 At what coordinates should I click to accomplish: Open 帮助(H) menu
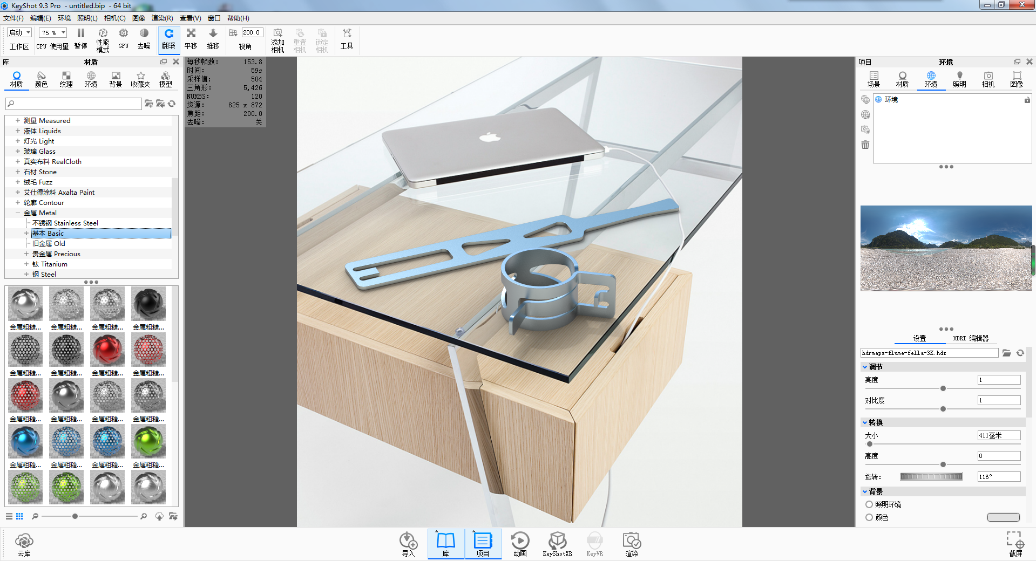(x=238, y=18)
